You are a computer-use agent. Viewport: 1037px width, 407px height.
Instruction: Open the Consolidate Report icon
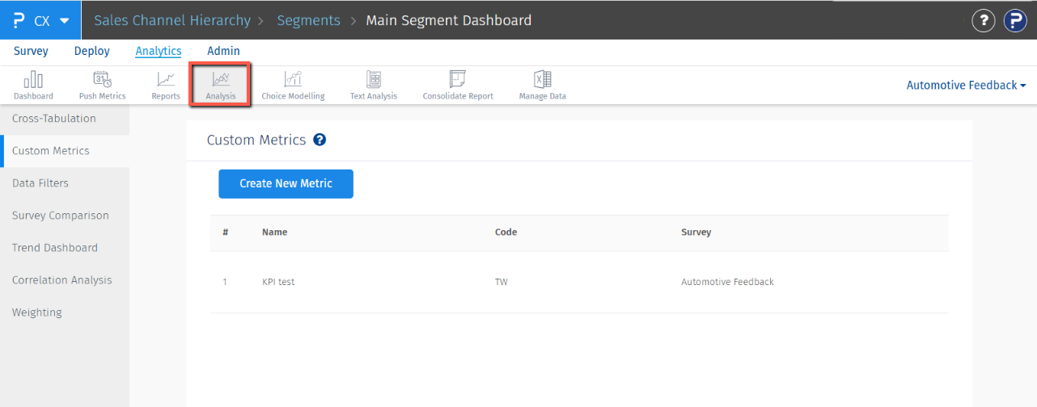[x=458, y=84]
